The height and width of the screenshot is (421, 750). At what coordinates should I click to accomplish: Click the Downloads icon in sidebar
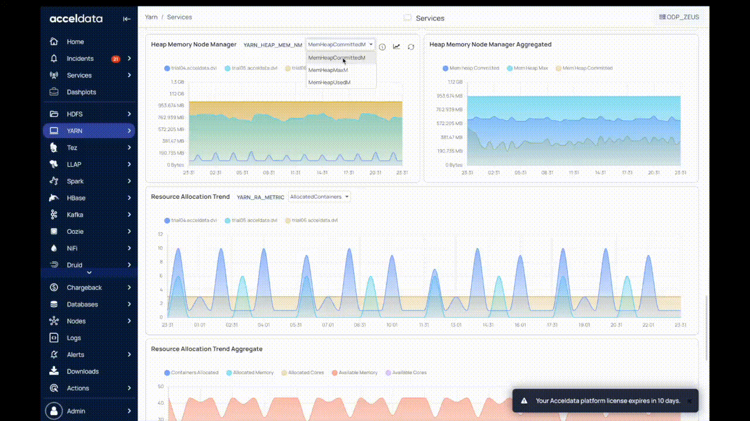(54, 371)
